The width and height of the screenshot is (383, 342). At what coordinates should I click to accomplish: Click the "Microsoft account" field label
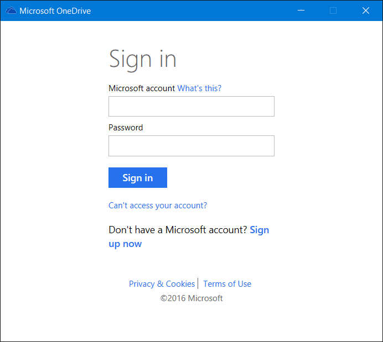[142, 88]
